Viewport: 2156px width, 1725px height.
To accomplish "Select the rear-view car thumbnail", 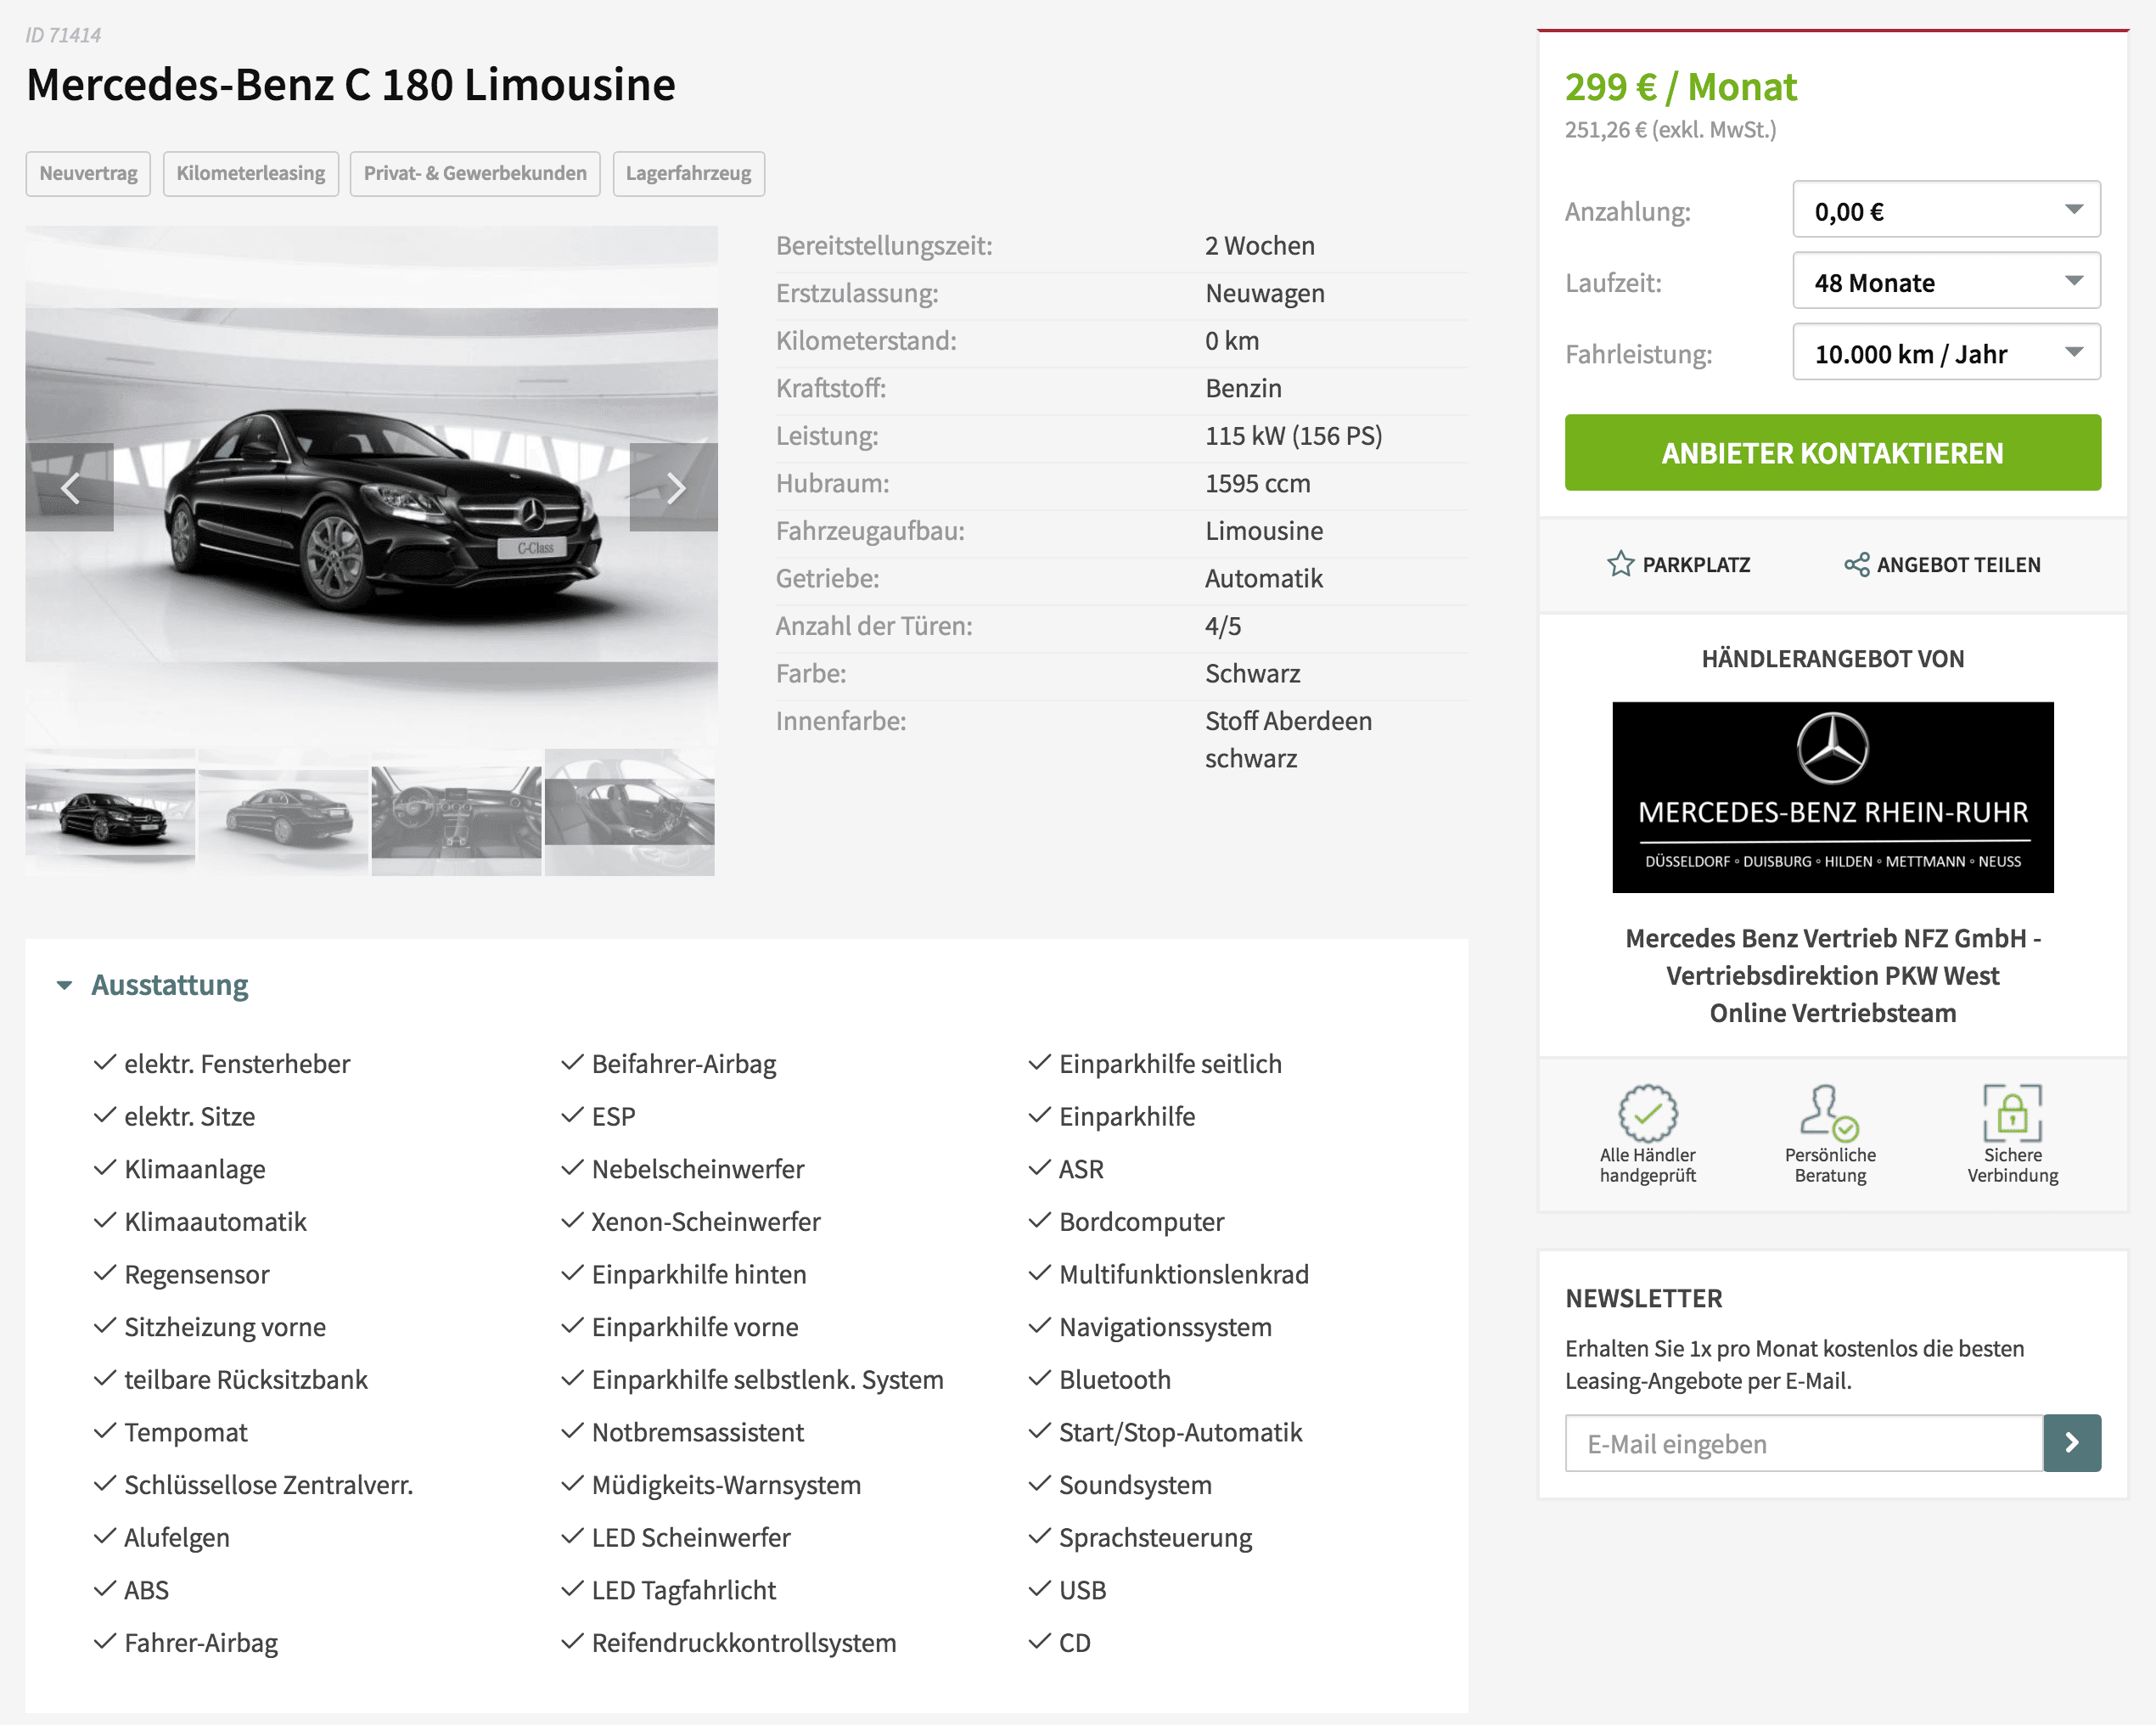I will 284,812.
